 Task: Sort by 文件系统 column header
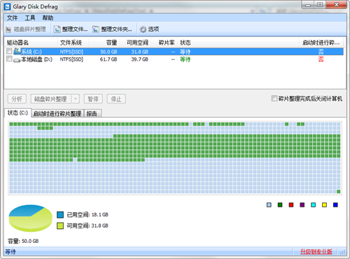tap(73, 43)
